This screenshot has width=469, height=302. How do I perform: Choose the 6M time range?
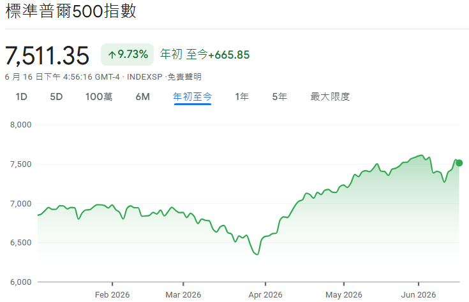coord(143,97)
